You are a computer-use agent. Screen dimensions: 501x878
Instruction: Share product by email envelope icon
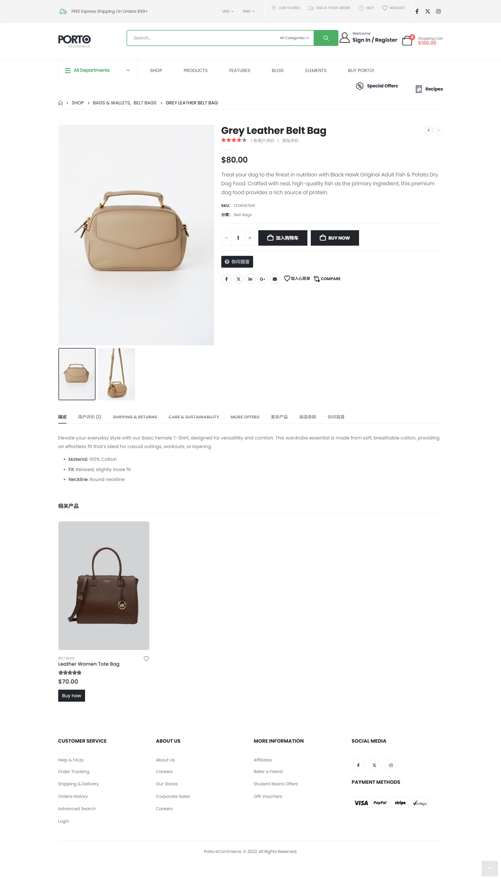click(x=275, y=279)
